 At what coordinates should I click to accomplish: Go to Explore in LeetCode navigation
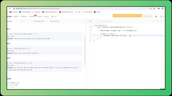click(x=16, y=17)
